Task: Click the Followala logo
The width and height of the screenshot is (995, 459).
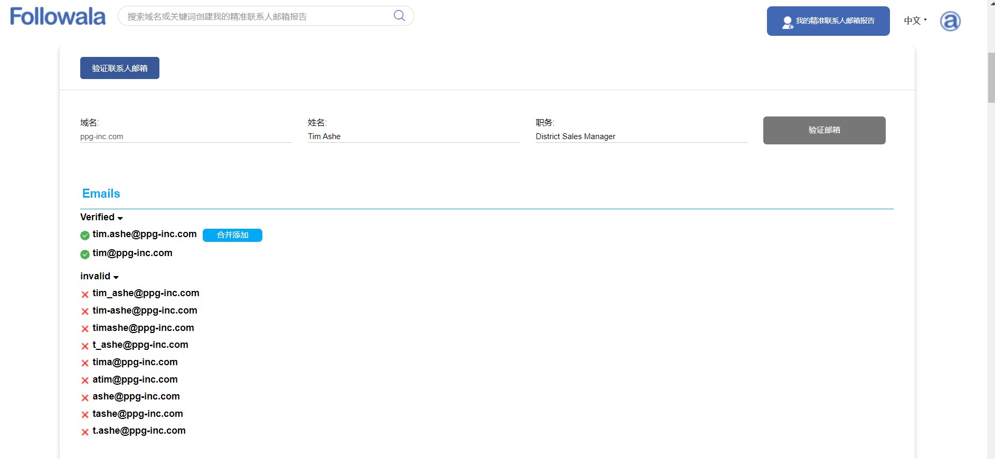Action: [58, 16]
